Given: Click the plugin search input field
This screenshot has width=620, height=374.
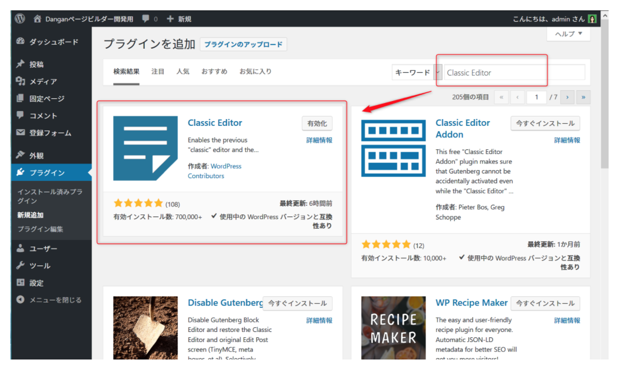Looking at the screenshot, I should pyautogui.click(x=514, y=73).
